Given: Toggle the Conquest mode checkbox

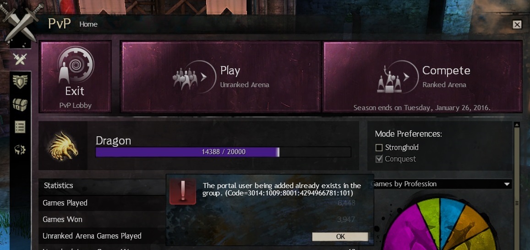Looking at the screenshot, I should click(379, 159).
